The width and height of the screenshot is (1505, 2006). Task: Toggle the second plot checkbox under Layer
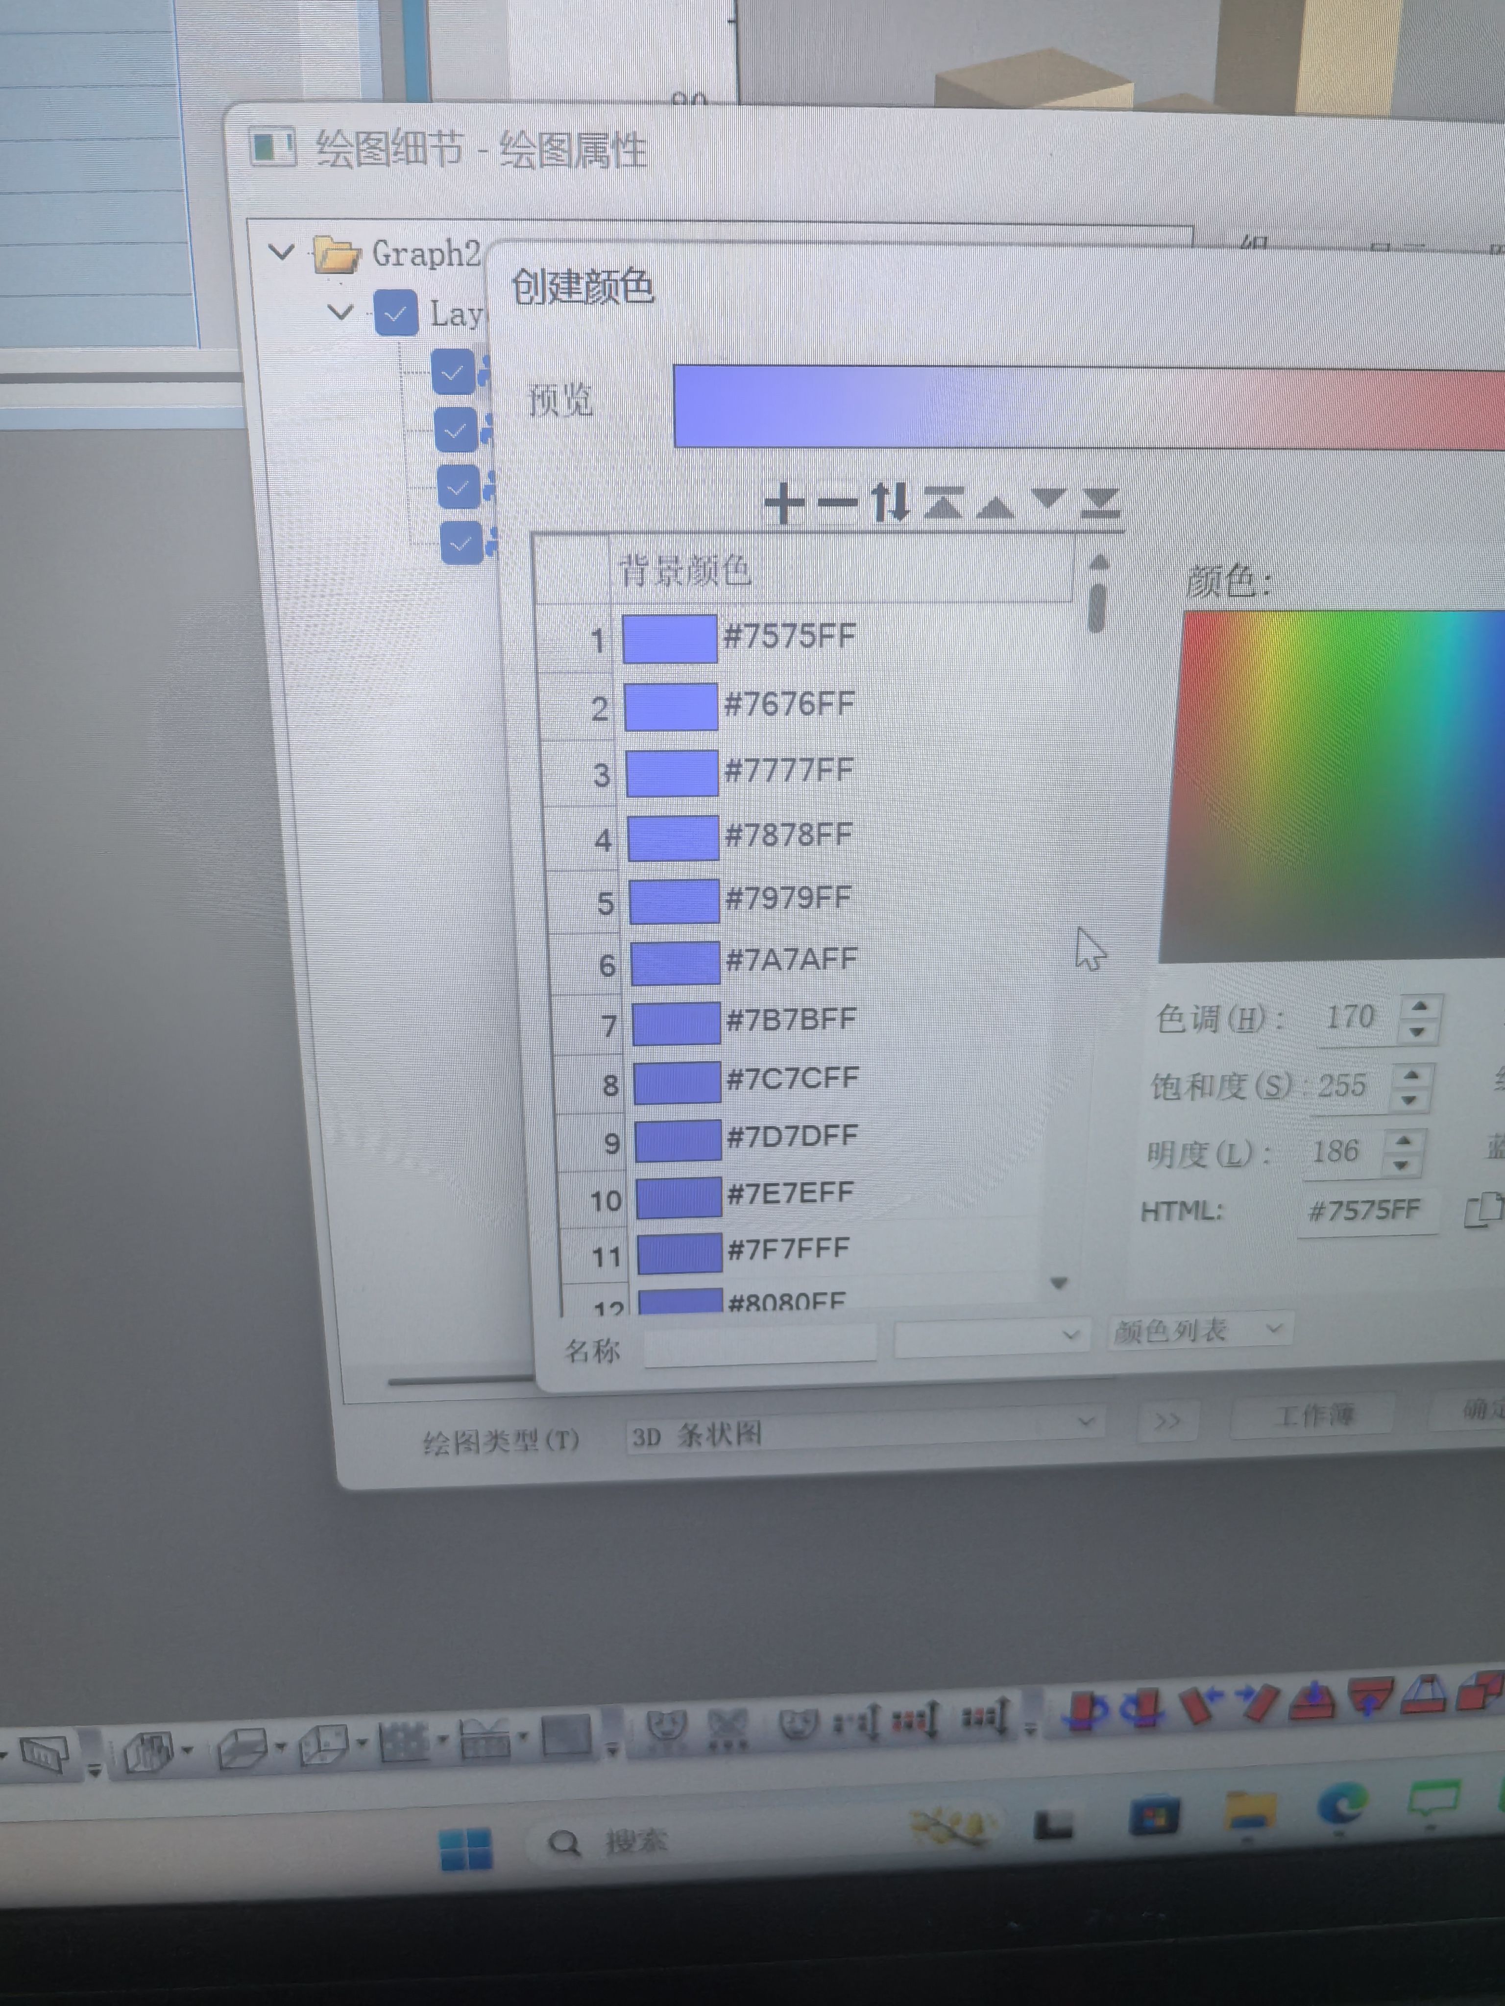[x=456, y=430]
